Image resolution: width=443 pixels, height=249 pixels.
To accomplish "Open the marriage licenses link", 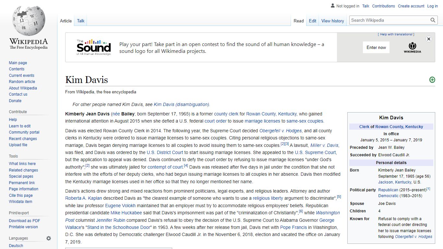I will tap(262, 121).
